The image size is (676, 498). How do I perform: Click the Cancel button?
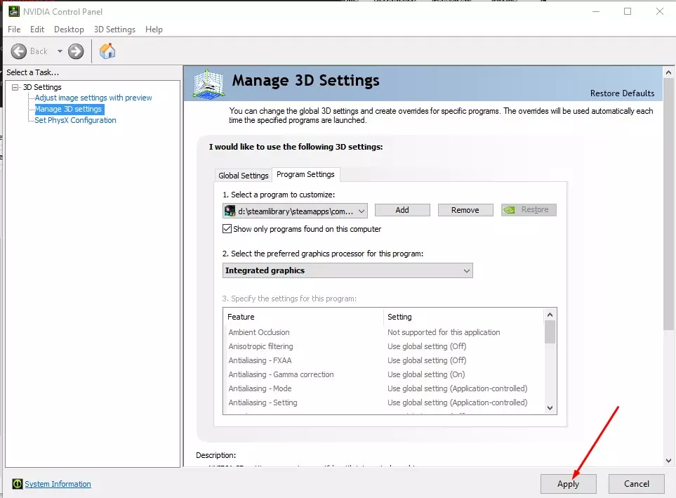(636, 484)
